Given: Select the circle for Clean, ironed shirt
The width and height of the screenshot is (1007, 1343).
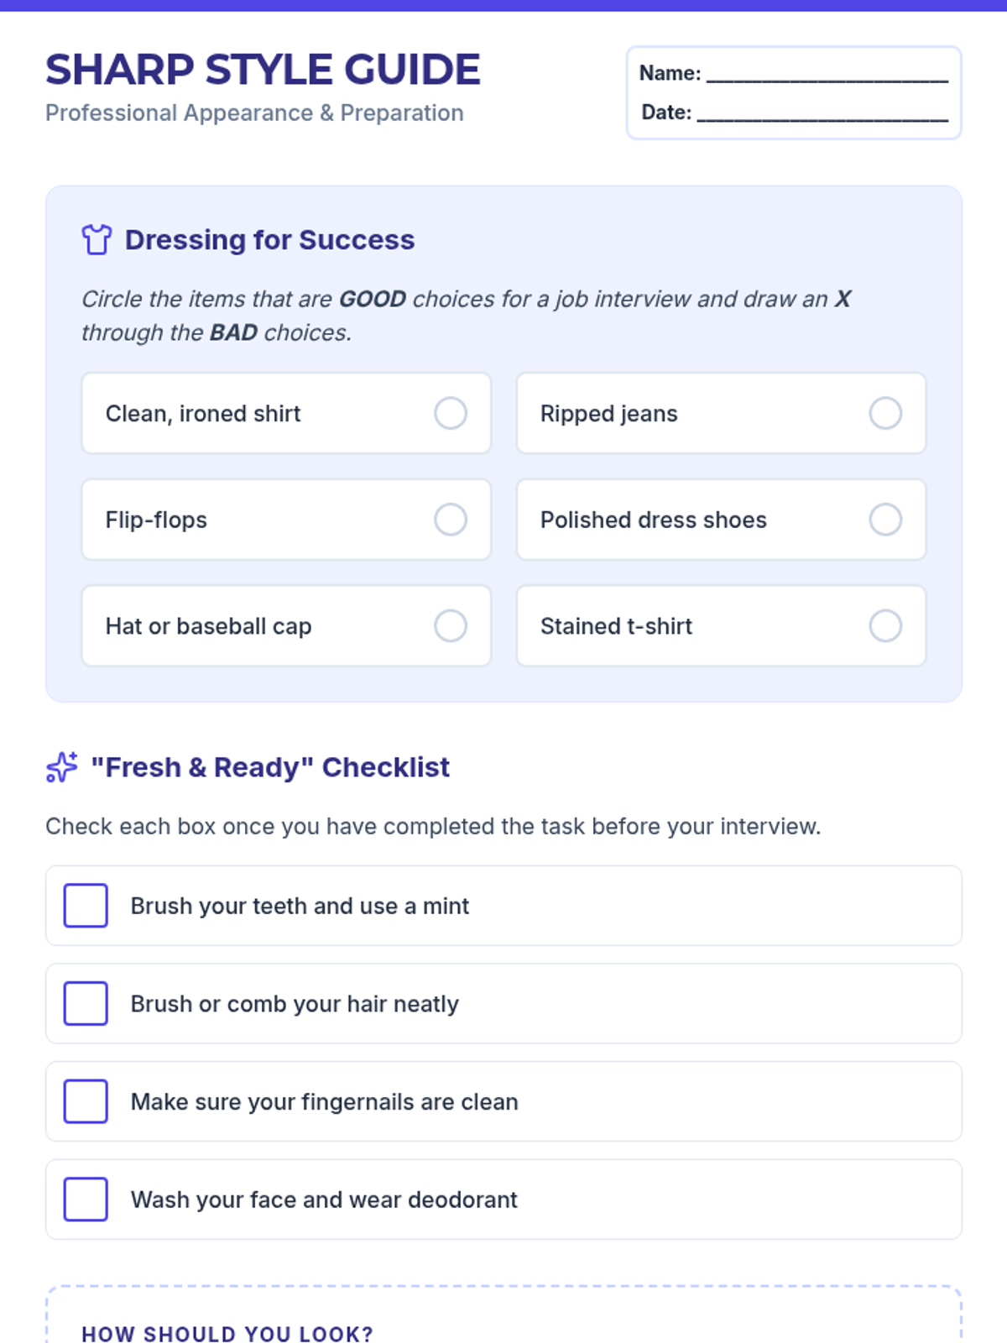Looking at the screenshot, I should [x=451, y=413].
